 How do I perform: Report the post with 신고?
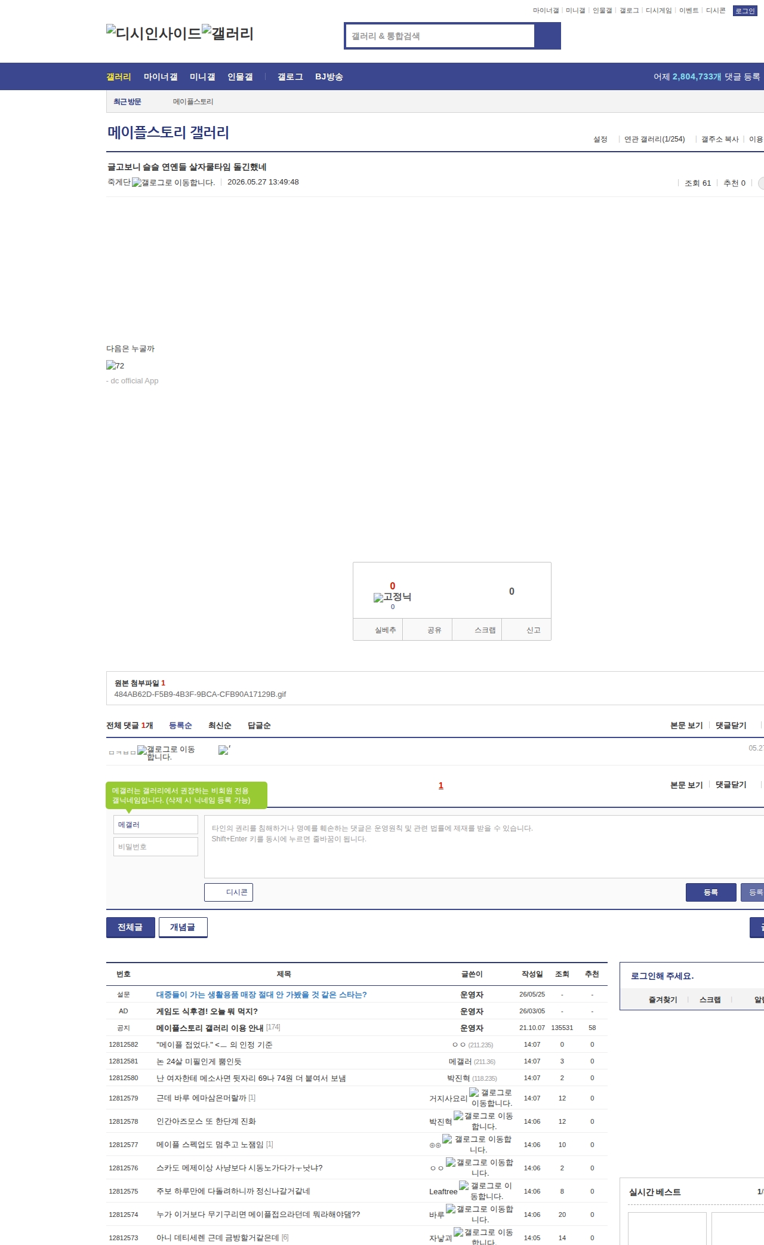[526, 629]
